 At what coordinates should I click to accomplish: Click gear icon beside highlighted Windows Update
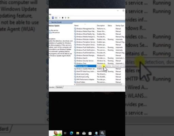(x=75, y=66)
